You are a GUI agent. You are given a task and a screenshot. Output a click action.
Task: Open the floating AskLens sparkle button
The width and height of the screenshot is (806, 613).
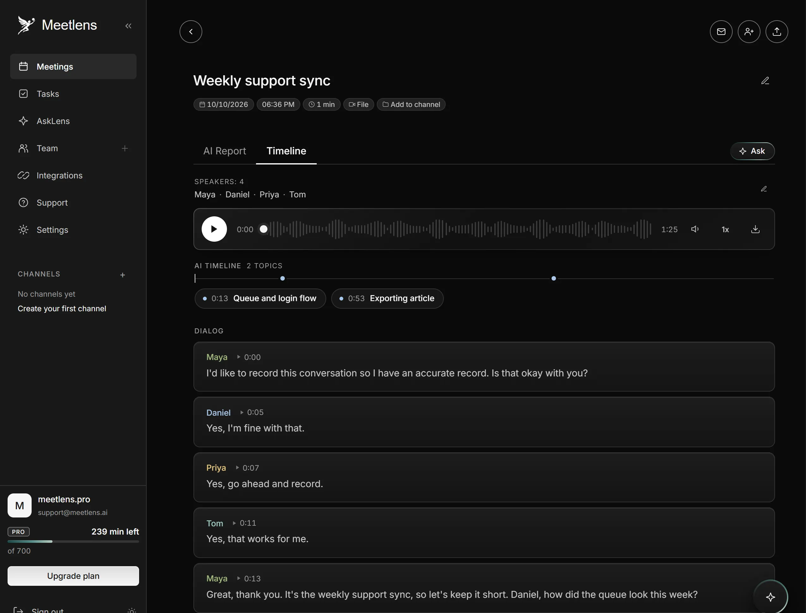point(770,597)
